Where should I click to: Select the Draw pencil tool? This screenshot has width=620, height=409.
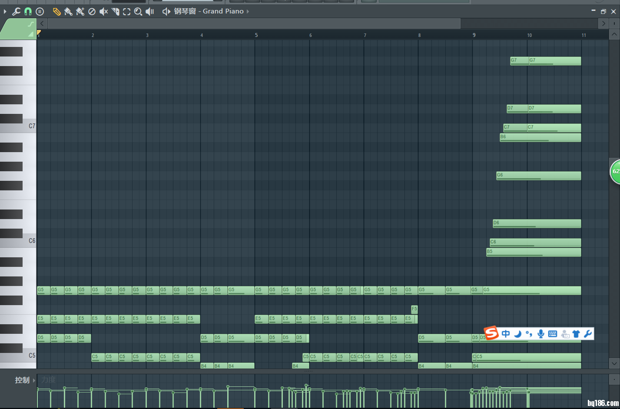coord(56,12)
